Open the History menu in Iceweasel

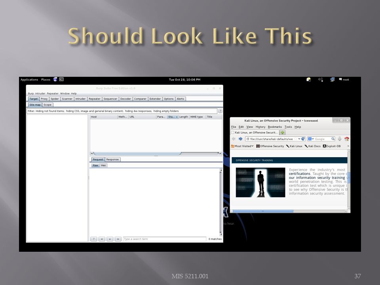click(260, 127)
